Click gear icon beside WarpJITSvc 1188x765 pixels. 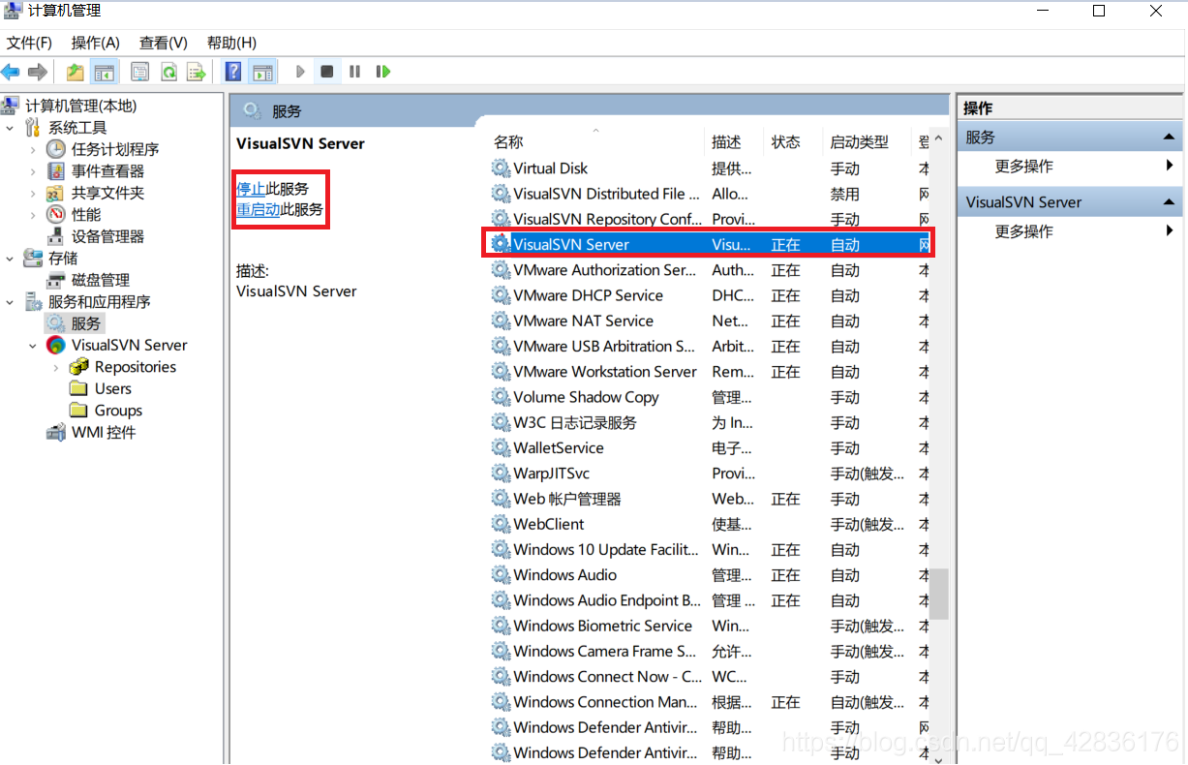pos(501,474)
